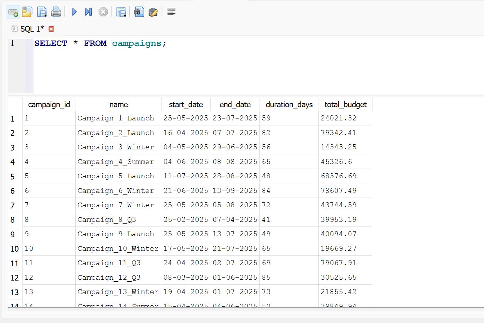Click the comment lines toolbar icon

(172, 12)
